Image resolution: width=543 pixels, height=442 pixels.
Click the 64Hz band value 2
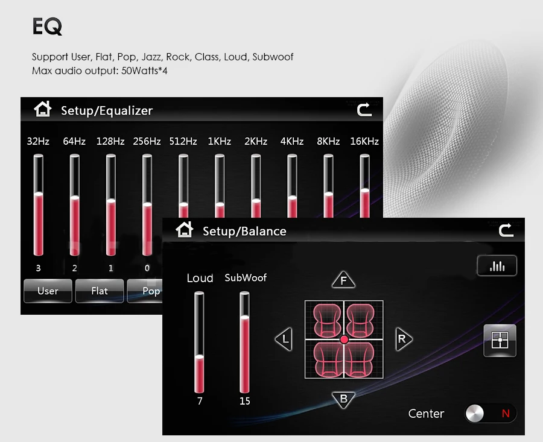coord(74,268)
